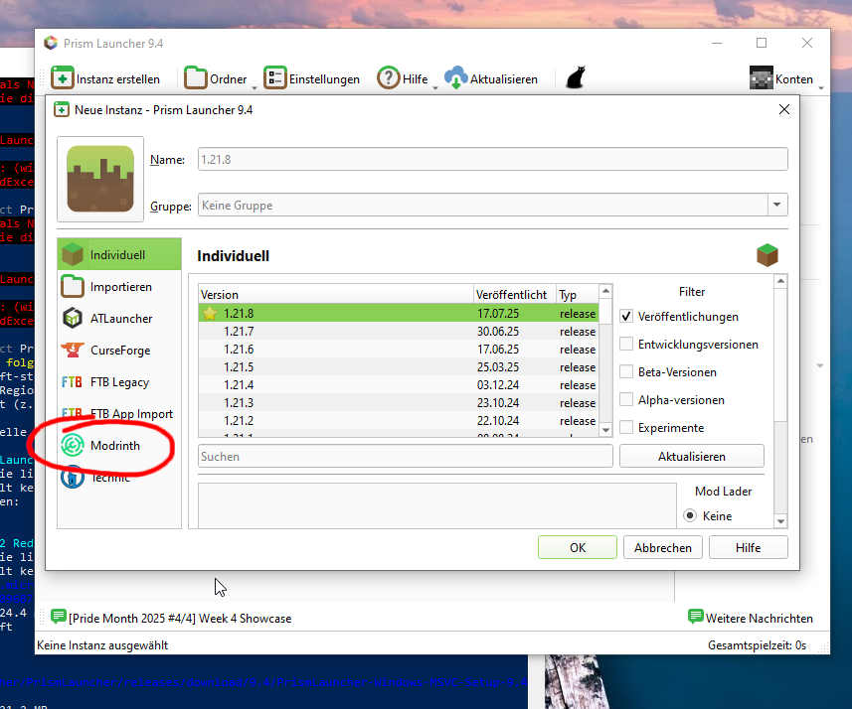Open the Modrinth modpack page
The image size is (852, 709).
click(x=114, y=446)
